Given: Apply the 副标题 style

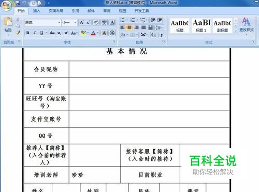Looking at the screenshot, I should [x=222, y=25].
